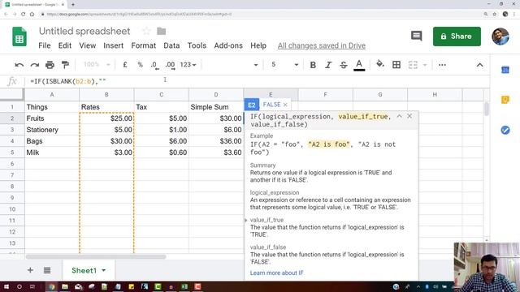The image size is (520, 292).
Task: Open the Sheet1 tab dropdown arrow
Action: point(104,270)
